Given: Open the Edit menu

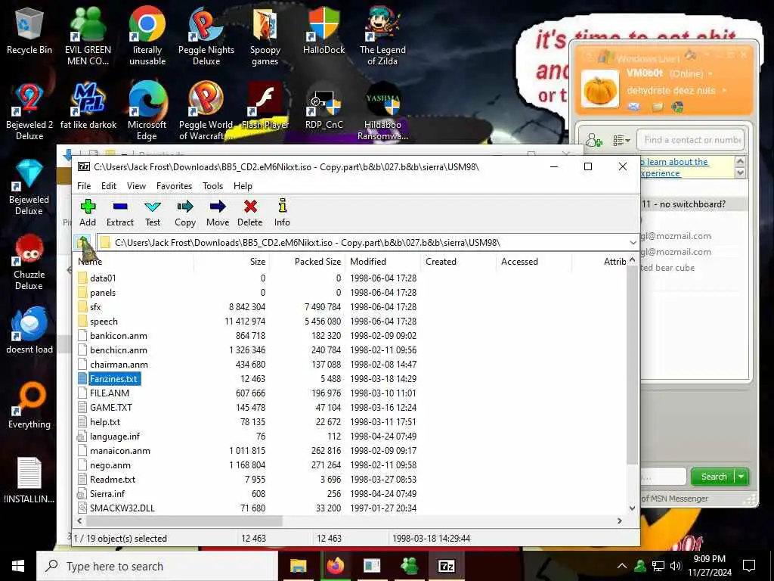Looking at the screenshot, I should pyautogui.click(x=109, y=186).
